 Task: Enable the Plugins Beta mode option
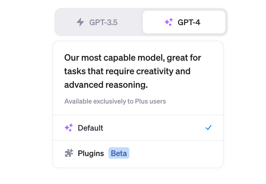(x=138, y=153)
